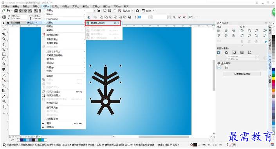Open Options via the gear icon
The width and height of the screenshot is (276, 149).
coord(137,11)
